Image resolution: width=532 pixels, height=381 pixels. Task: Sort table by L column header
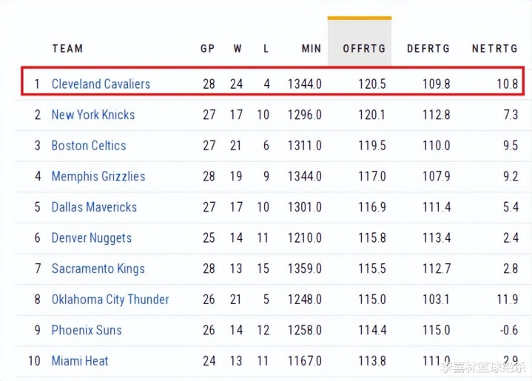[266, 49]
